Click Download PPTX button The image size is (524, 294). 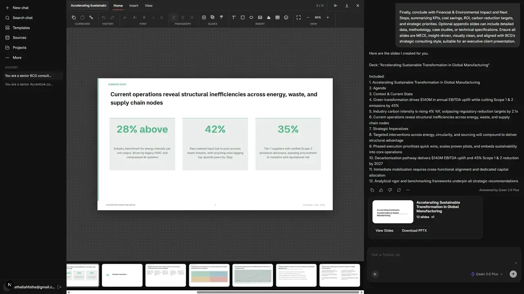[x=414, y=231]
